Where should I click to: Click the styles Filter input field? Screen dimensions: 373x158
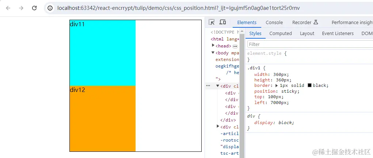[x=310, y=44]
